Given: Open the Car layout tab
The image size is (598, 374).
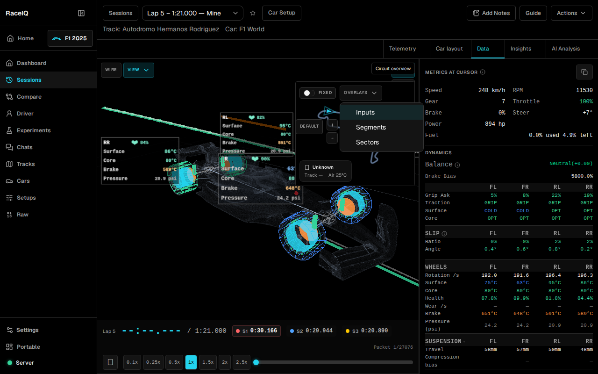Looking at the screenshot, I should 449,49.
